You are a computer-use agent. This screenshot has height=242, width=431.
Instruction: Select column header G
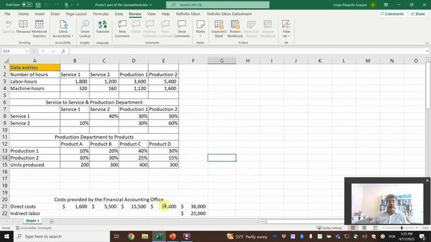(222, 61)
